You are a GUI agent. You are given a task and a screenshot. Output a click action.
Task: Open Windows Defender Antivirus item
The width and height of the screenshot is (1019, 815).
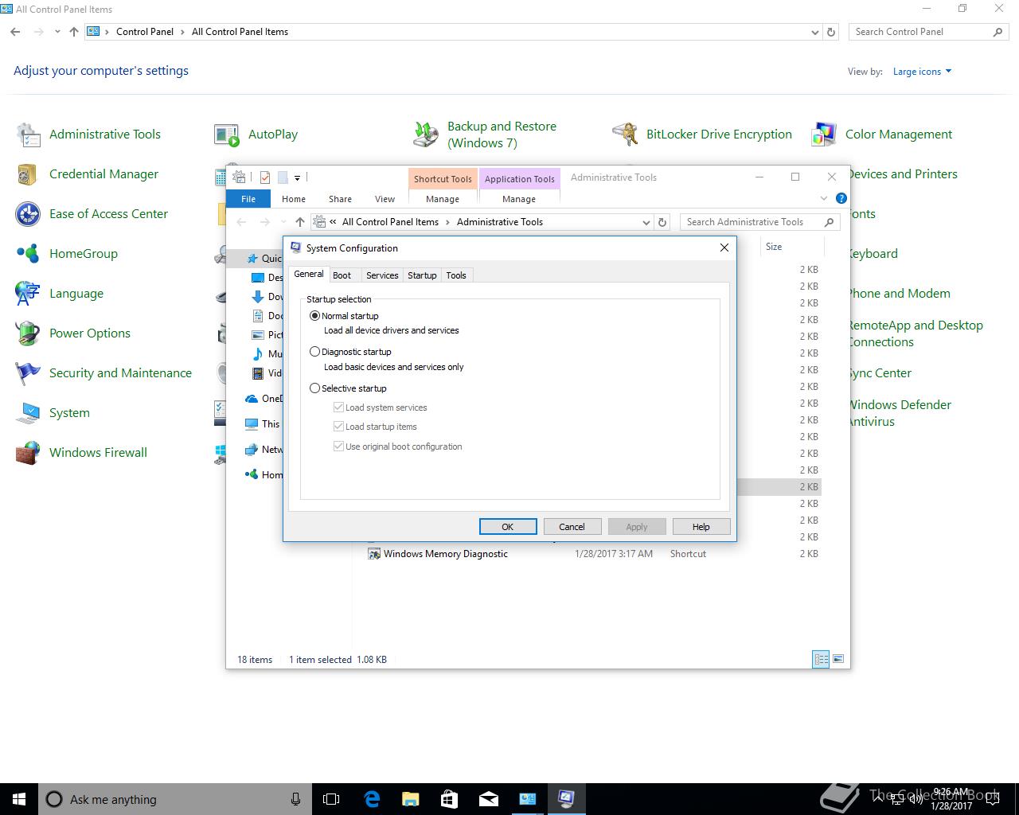[900, 413]
